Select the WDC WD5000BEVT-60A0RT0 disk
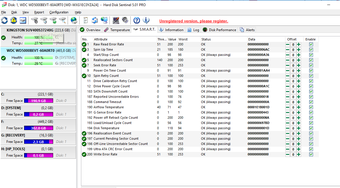Screen dimensions: 340x188 pos(38,57)
